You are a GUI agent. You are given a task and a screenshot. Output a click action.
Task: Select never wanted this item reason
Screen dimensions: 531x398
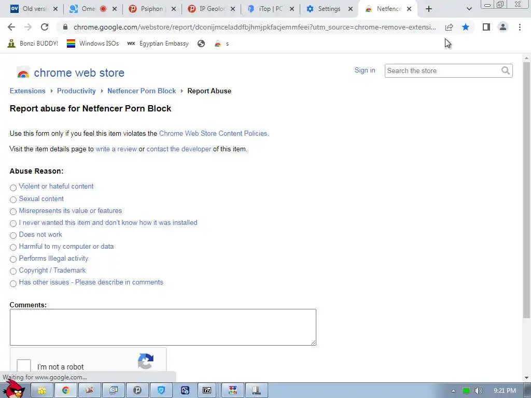tap(13, 223)
